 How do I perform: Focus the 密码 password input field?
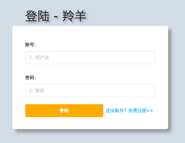click(x=90, y=91)
